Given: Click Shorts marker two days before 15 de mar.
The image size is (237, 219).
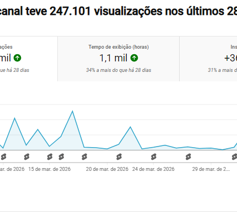Looking at the screenshot, I should (x=26, y=157).
